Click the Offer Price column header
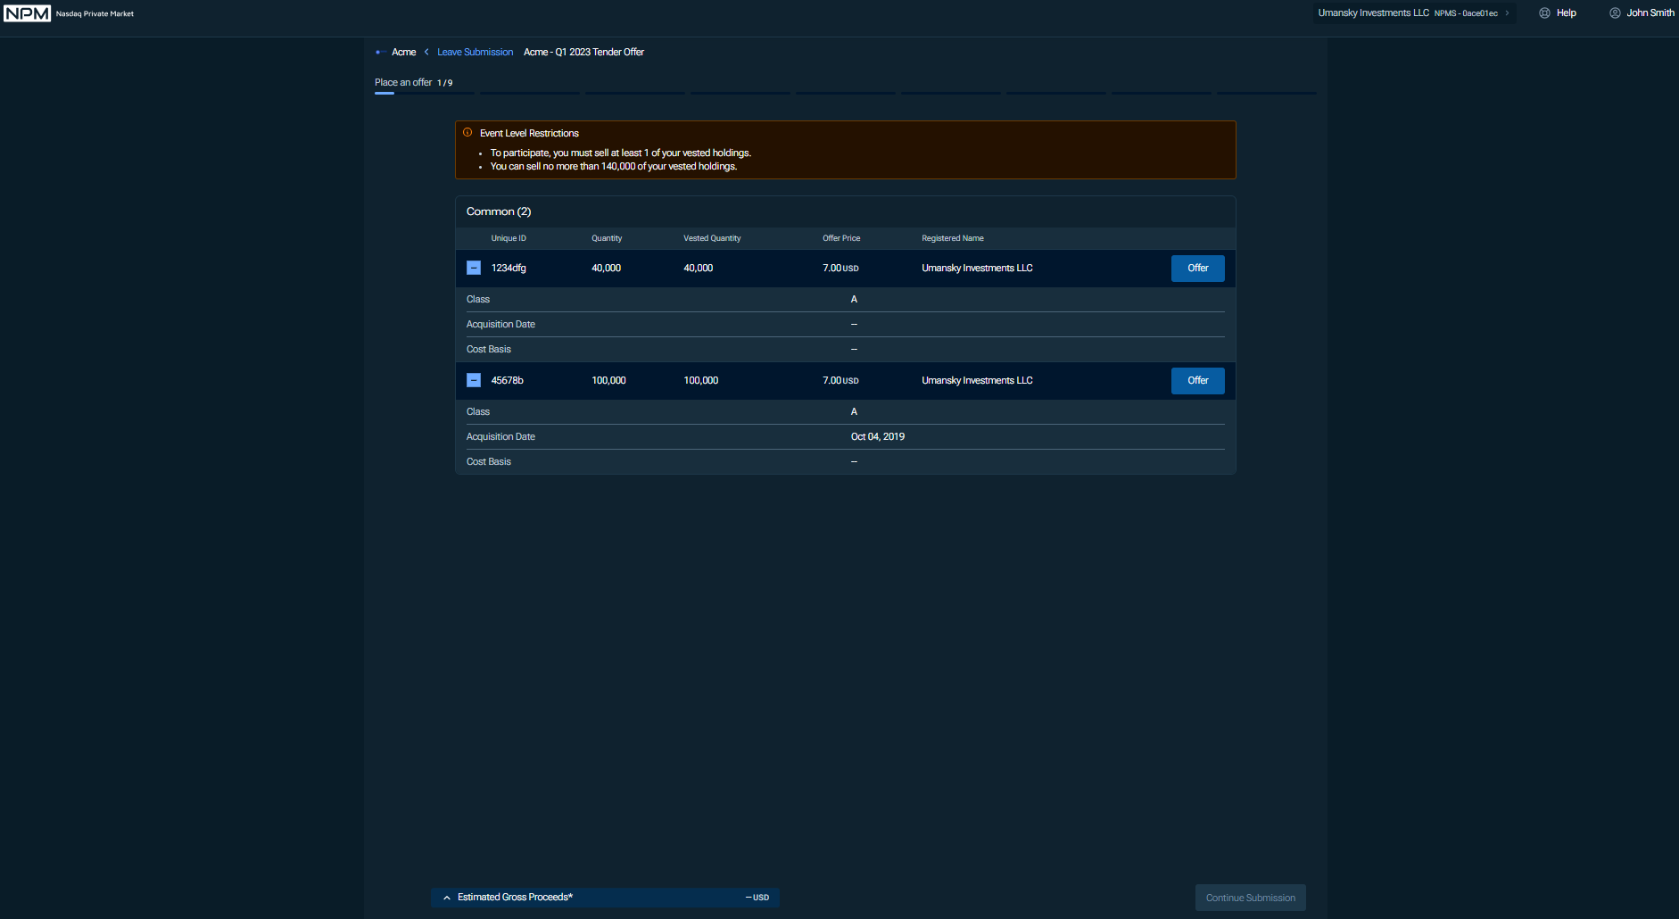Image resolution: width=1679 pixels, height=919 pixels. point(841,238)
